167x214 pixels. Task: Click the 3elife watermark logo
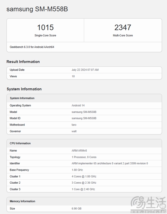coord(148,204)
